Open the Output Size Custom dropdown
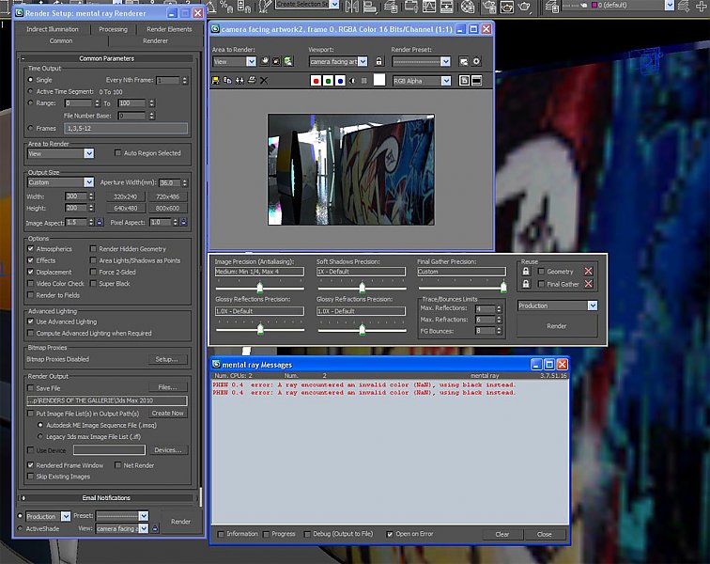The width and height of the screenshot is (710, 564). [88, 182]
